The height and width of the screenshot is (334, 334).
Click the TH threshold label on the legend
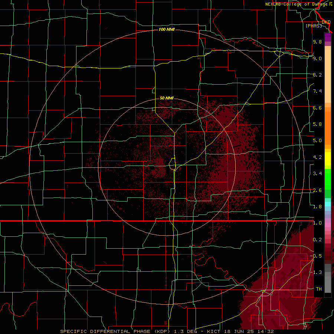(319, 289)
